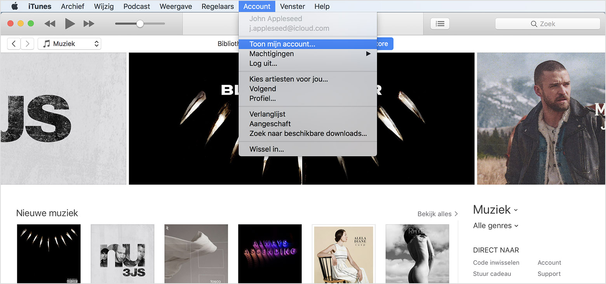Open the Muziek category dropdown heading

495,210
